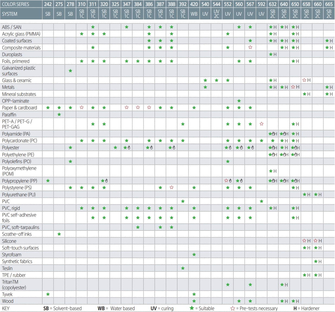The width and height of the screenshot is (335, 312).
Task: Select the red outlined star in Composite materials row
Action: point(250,47)
